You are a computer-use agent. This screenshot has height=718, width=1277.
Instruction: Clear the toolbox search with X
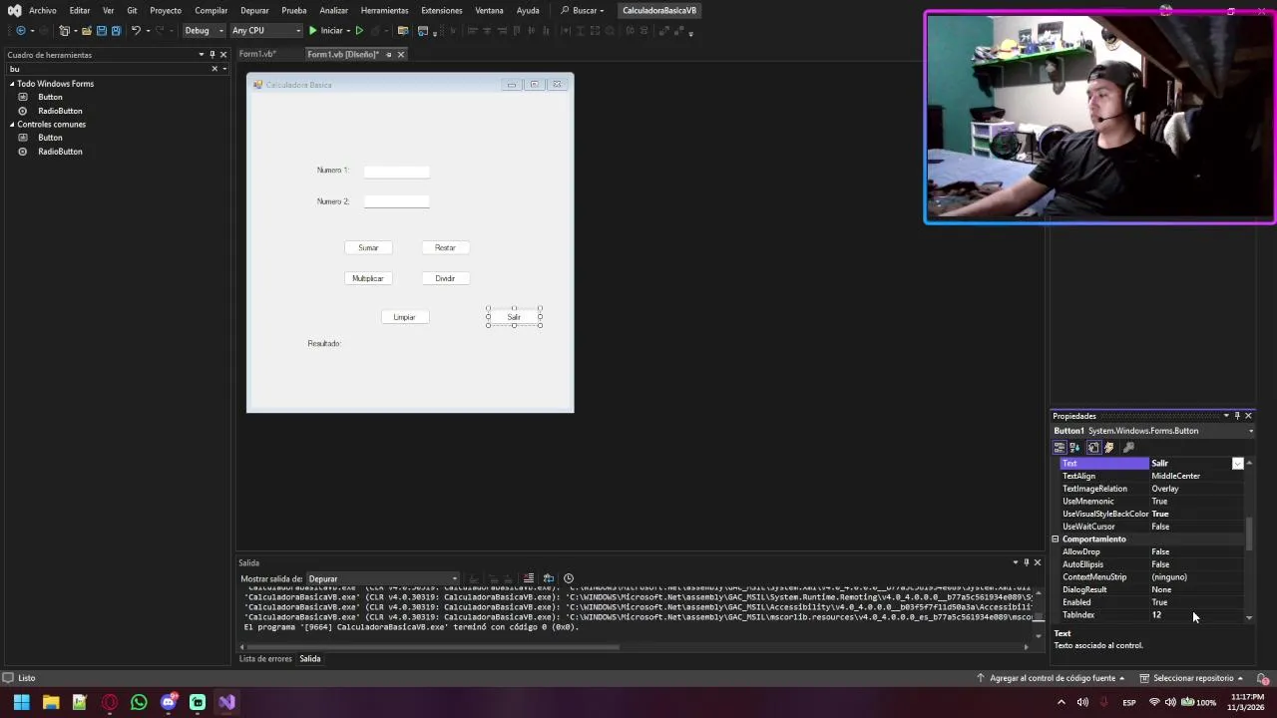point(214,69)
